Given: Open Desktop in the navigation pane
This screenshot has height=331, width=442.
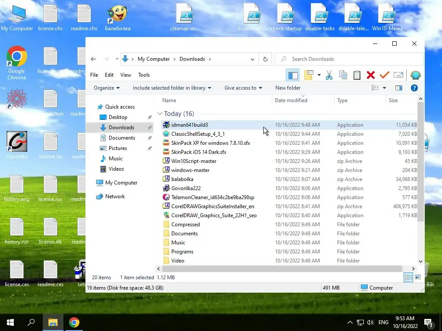Looking at the screenshot, I should click(x=118, y=117).
